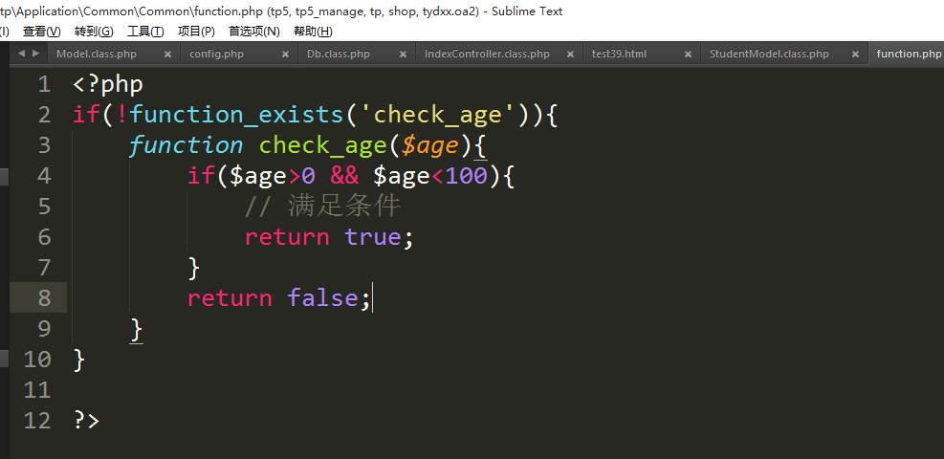Expand the 工具(T) menu
The width and height of the screenshot is (944, 459).
point(145,32)
